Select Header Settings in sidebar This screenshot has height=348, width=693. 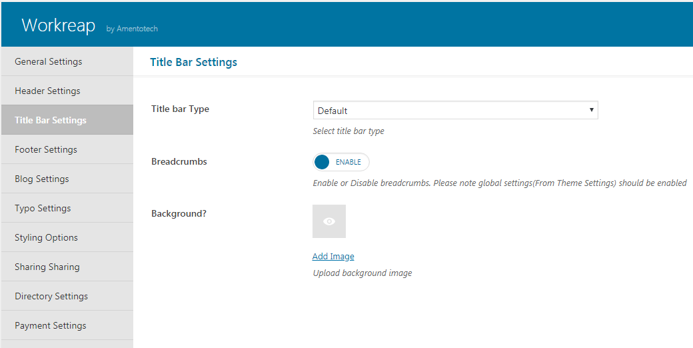pyautogui.click(x=67, y=91)
